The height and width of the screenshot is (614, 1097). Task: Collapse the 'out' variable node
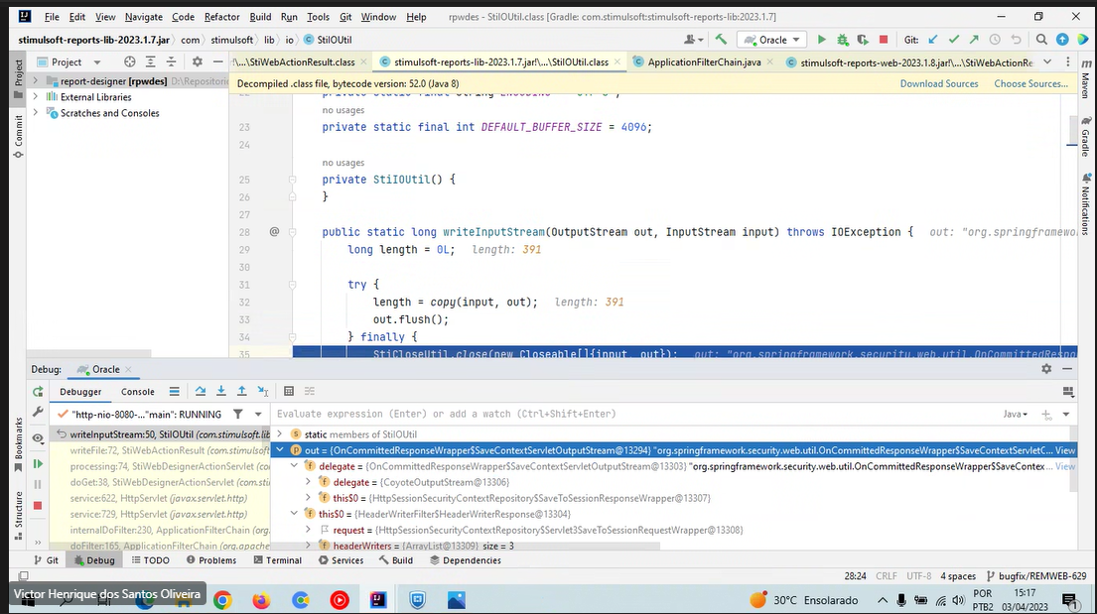280,450
